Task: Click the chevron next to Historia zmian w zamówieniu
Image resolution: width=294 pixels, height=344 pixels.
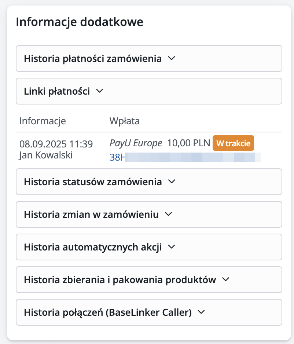Action: pyautogui.click(x=168, y=215)
